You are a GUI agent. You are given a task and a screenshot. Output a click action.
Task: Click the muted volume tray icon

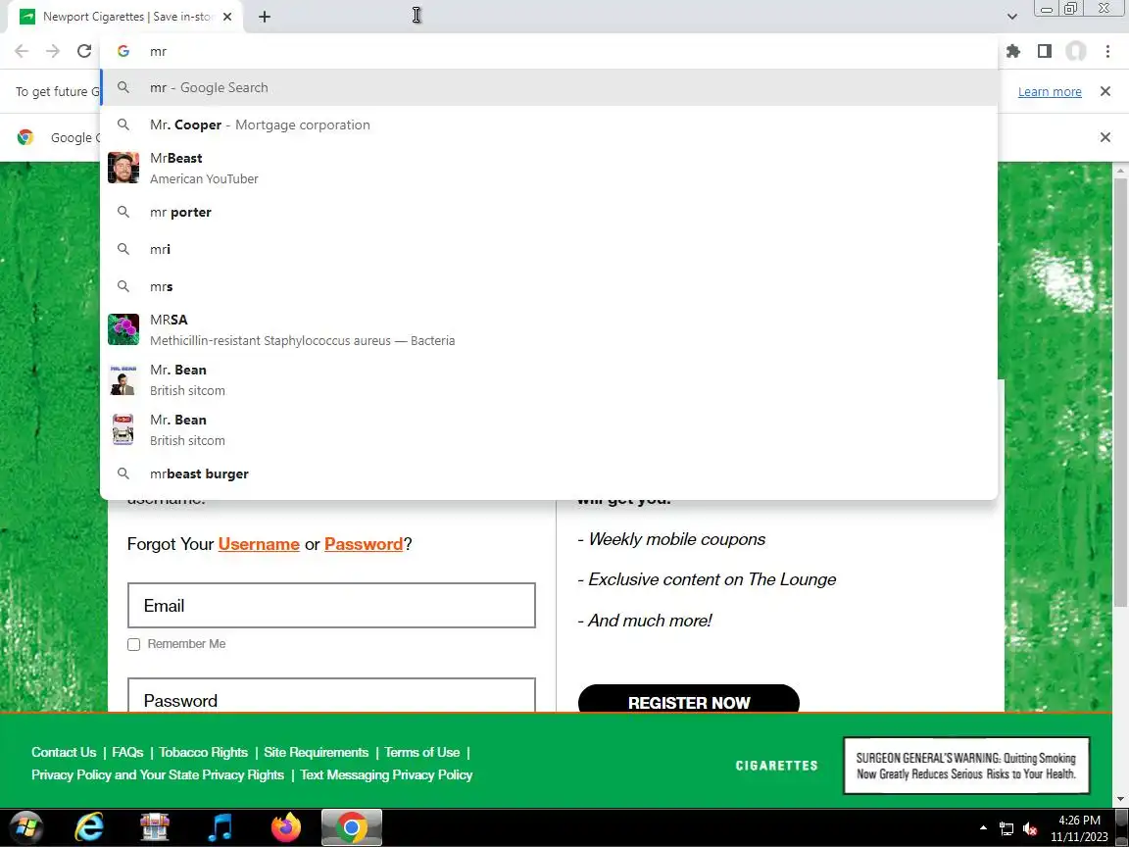1030,829
